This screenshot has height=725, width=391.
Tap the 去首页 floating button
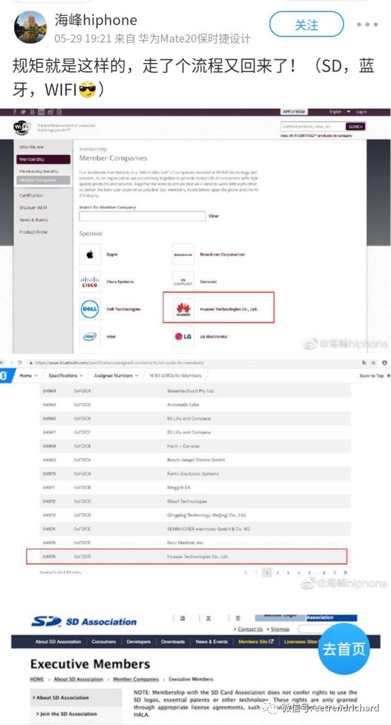pos(344,649)
